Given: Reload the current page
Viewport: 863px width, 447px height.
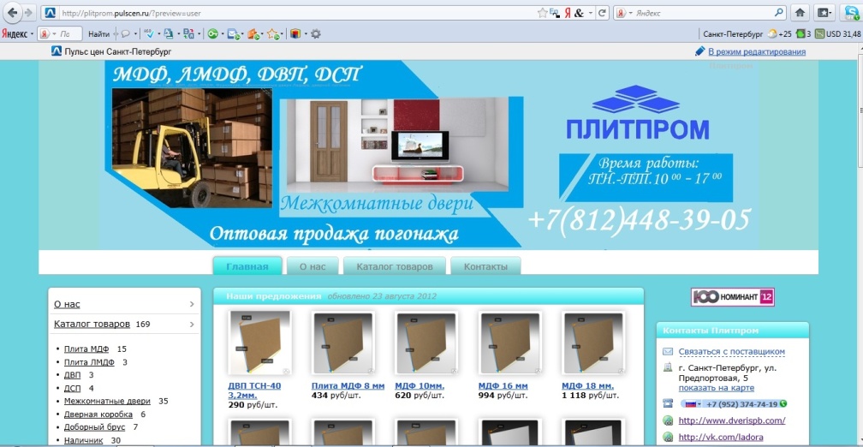Looking at the screenshot, I should pyautogui.click(x=602, y=13).
